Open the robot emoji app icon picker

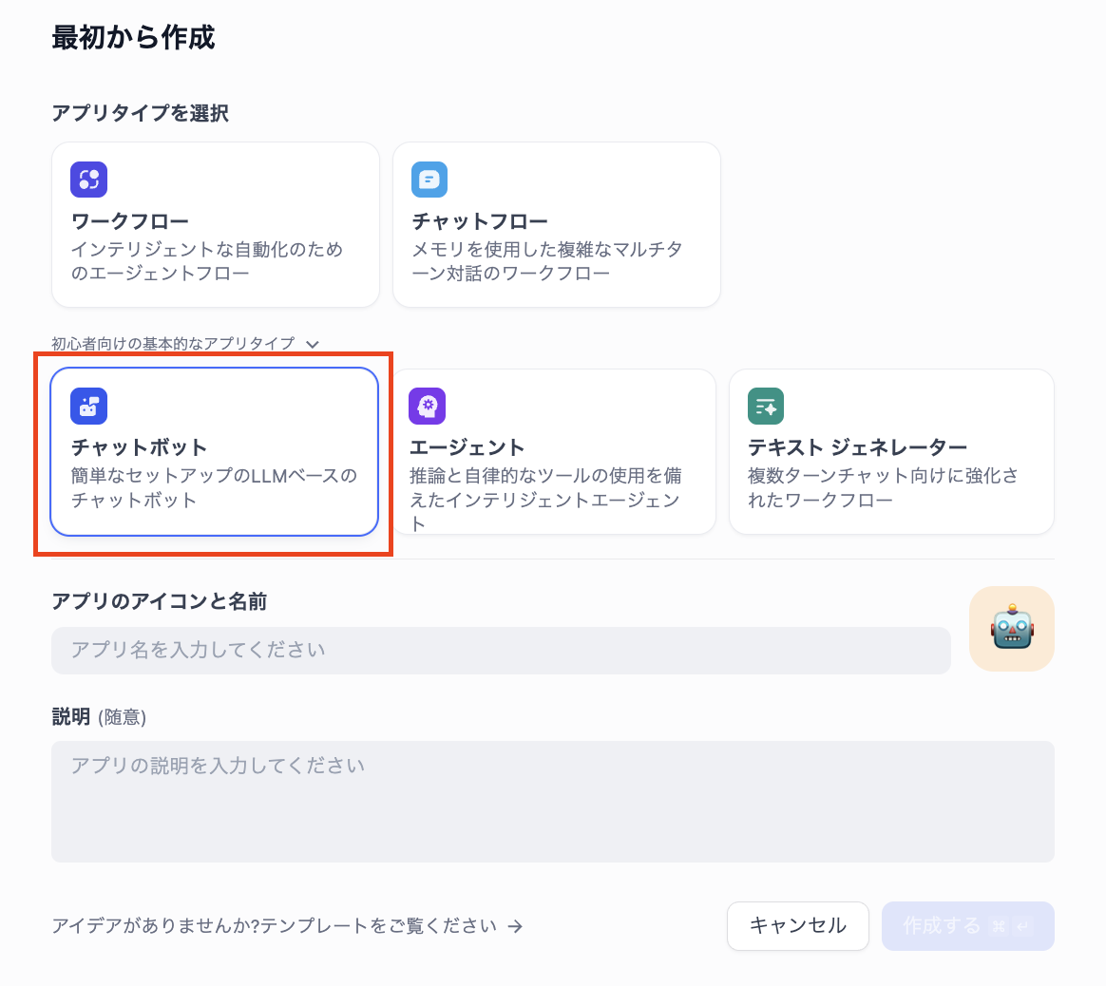click(1011, 629)
